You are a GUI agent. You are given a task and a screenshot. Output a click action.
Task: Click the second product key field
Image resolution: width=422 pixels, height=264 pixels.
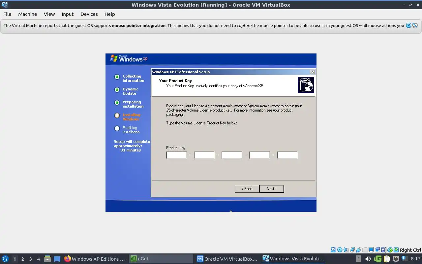click(204, 155)
